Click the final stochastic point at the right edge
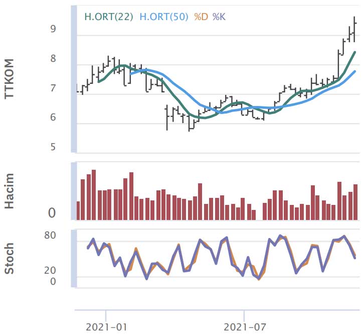Image resolution: width=364 pixels, height=335 pixels. click(355, 258)
